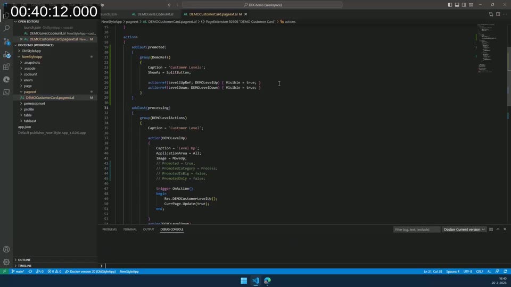The height and width of the screenshot is (287, 511).
Task: Click the CRLF end-of-line indicator
Action: [480, 272]
